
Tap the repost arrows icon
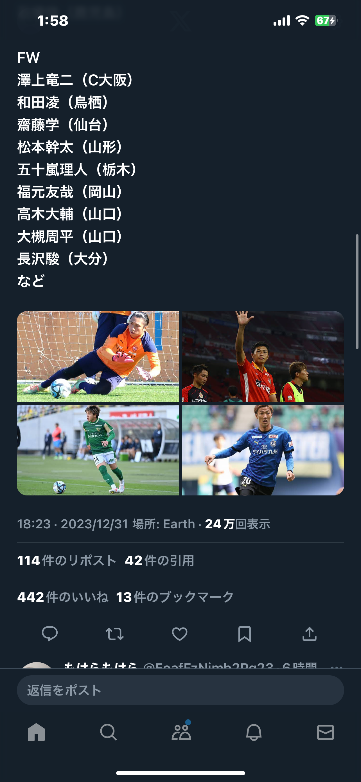115,634
